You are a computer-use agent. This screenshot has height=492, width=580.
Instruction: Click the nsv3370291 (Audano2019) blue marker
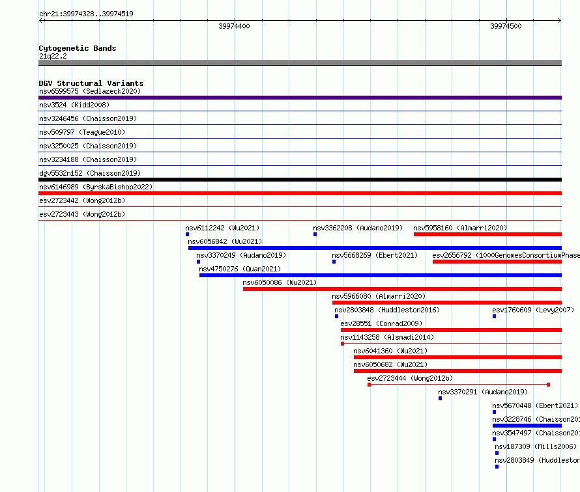(x=440, y=398)
